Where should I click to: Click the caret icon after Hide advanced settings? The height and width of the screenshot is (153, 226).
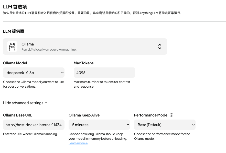46,103
